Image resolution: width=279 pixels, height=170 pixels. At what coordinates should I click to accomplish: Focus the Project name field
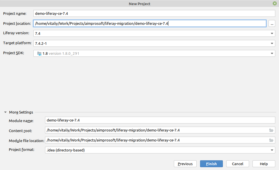coord(154,13)
